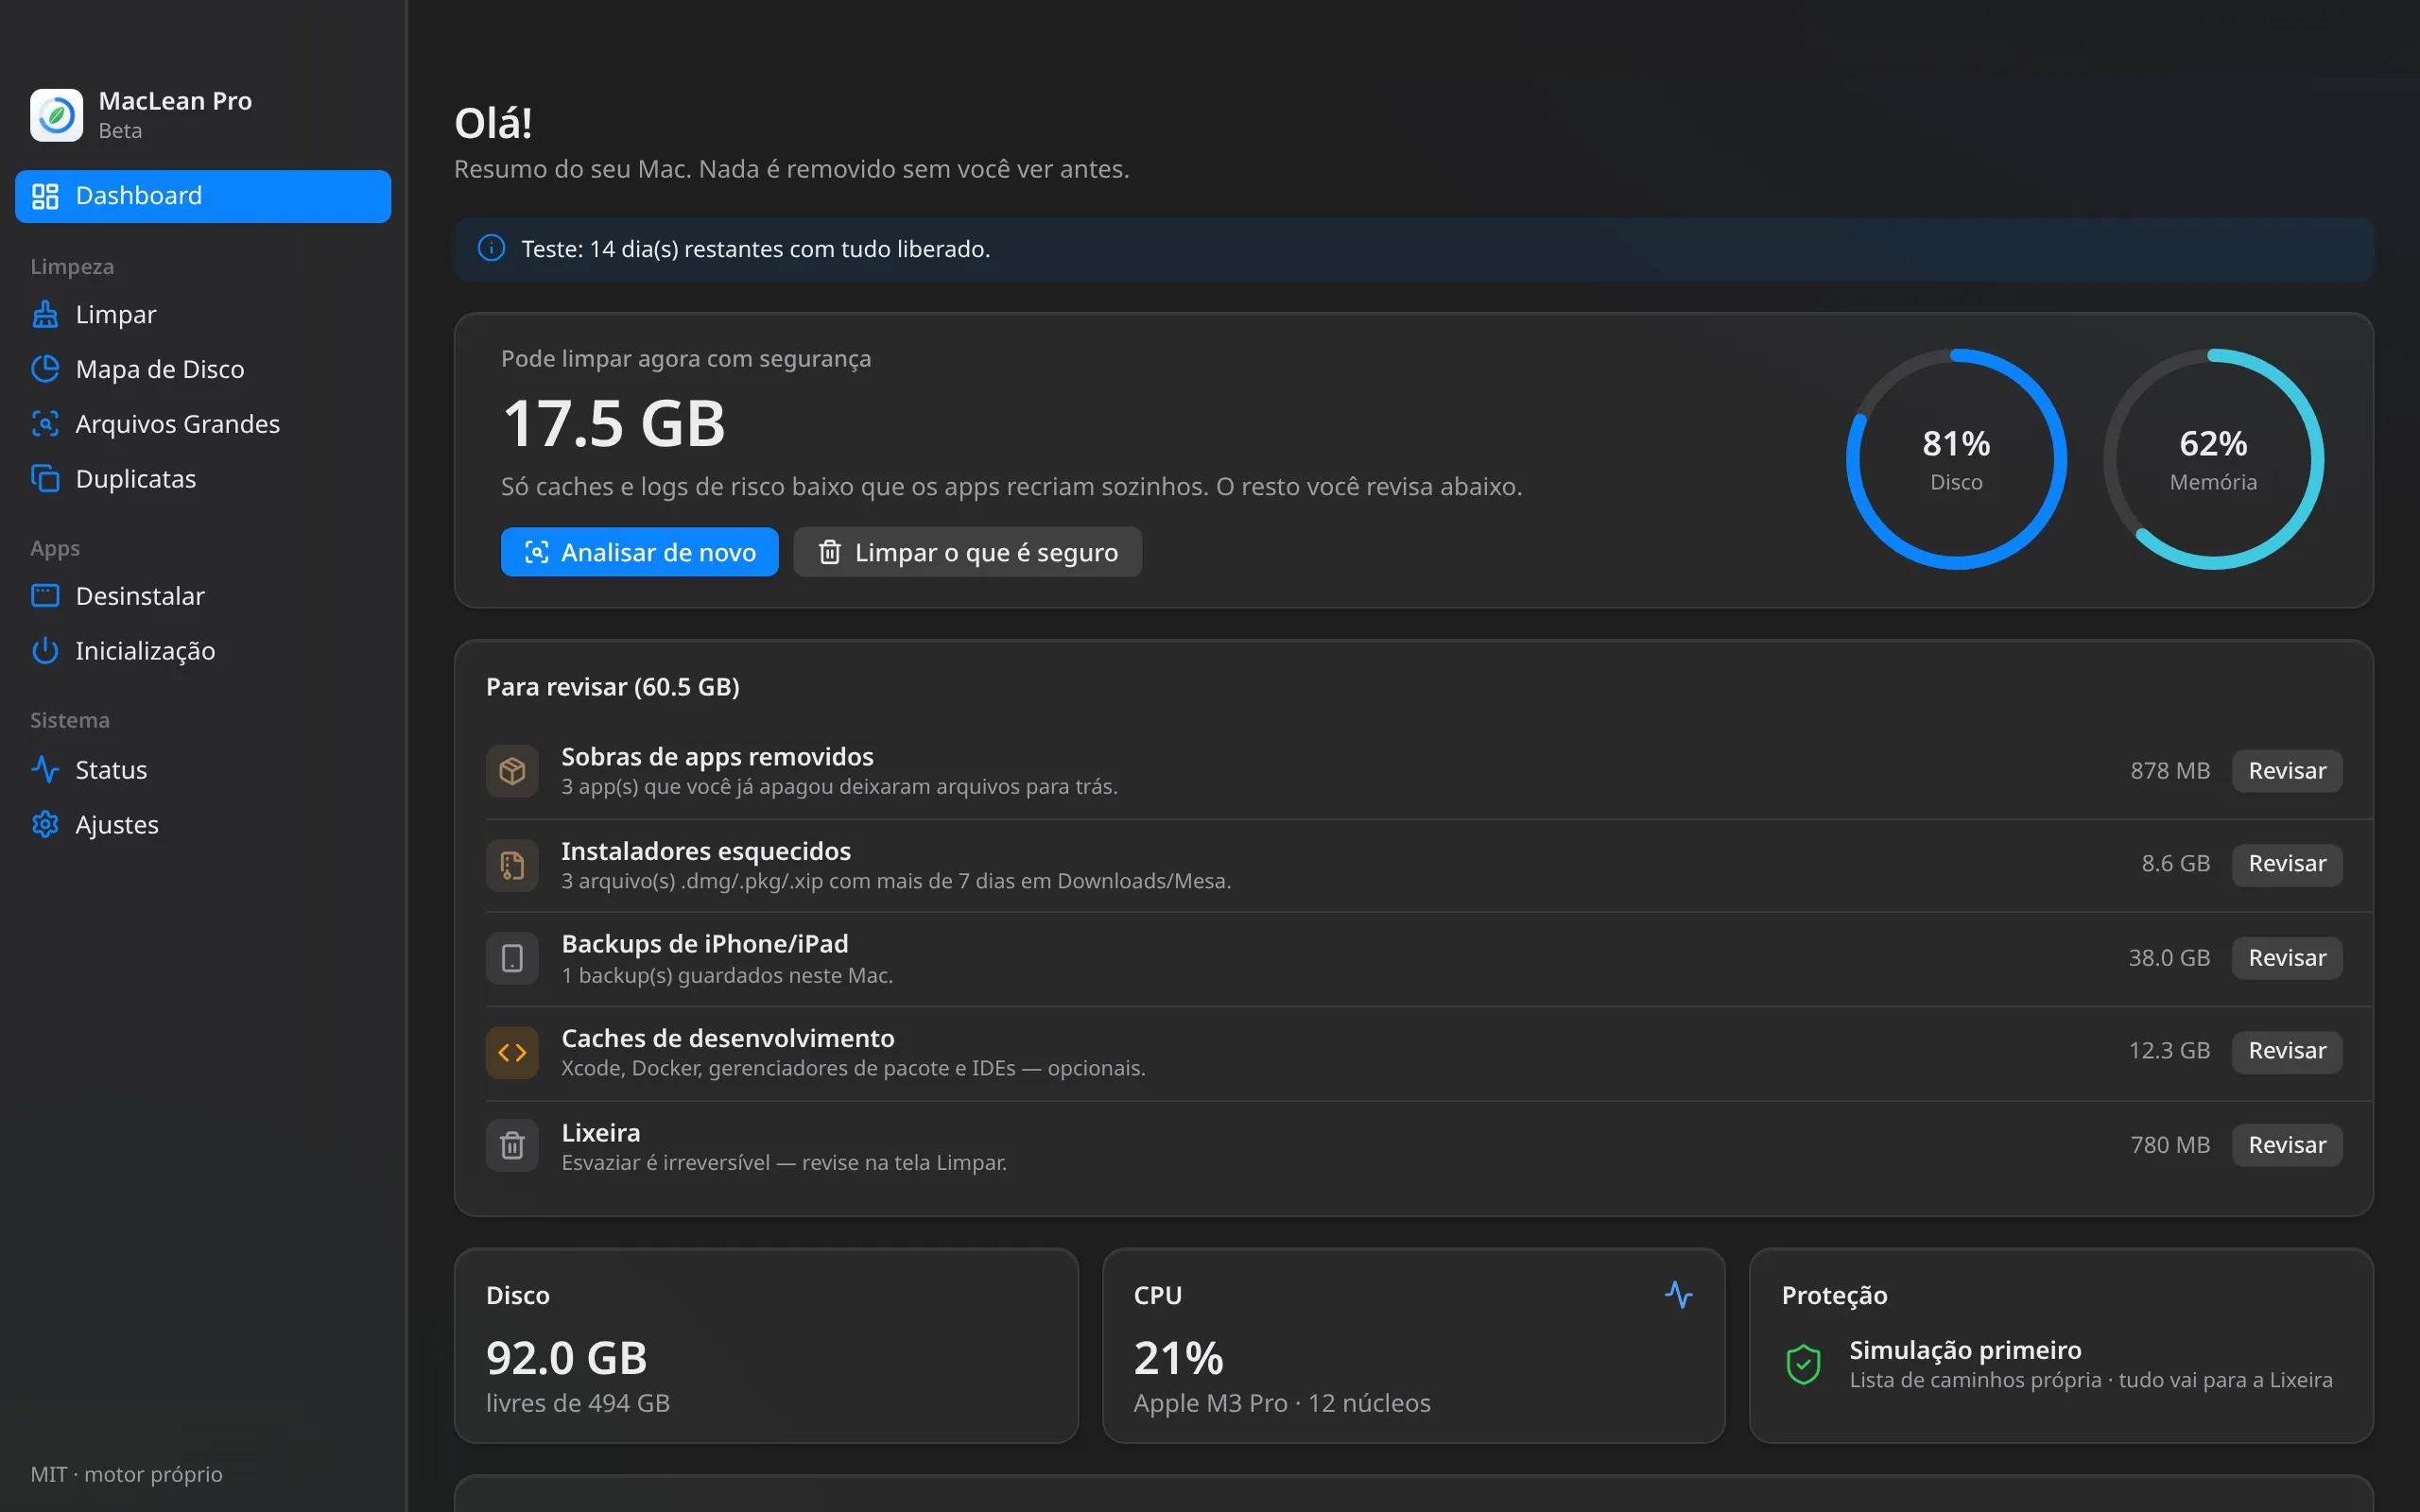The image size is (2420, 1512).
Task: Click the info icon in the trial banner
Action: pos(491,248)
